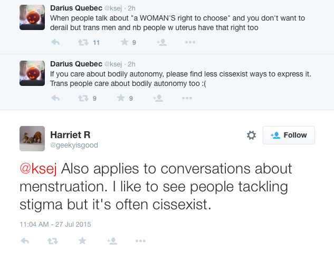
Task: Retweet the bodily autonomy tweet
Action: coord(83,98)
